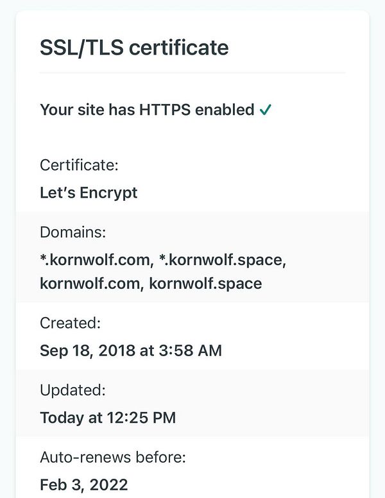Click the word "Today" in the Updated row
Viewport: 385px width, 498px height.
coord(62,418)
